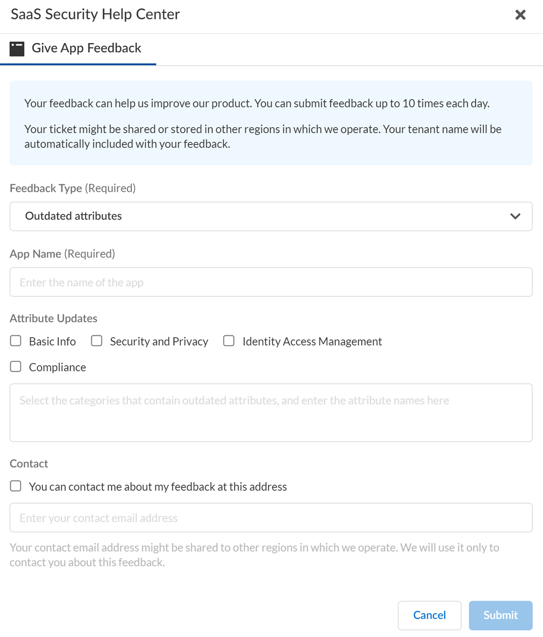Screen dimensions: 543x637
Task: Focus the outdated attributes text area
Action: 270,413
